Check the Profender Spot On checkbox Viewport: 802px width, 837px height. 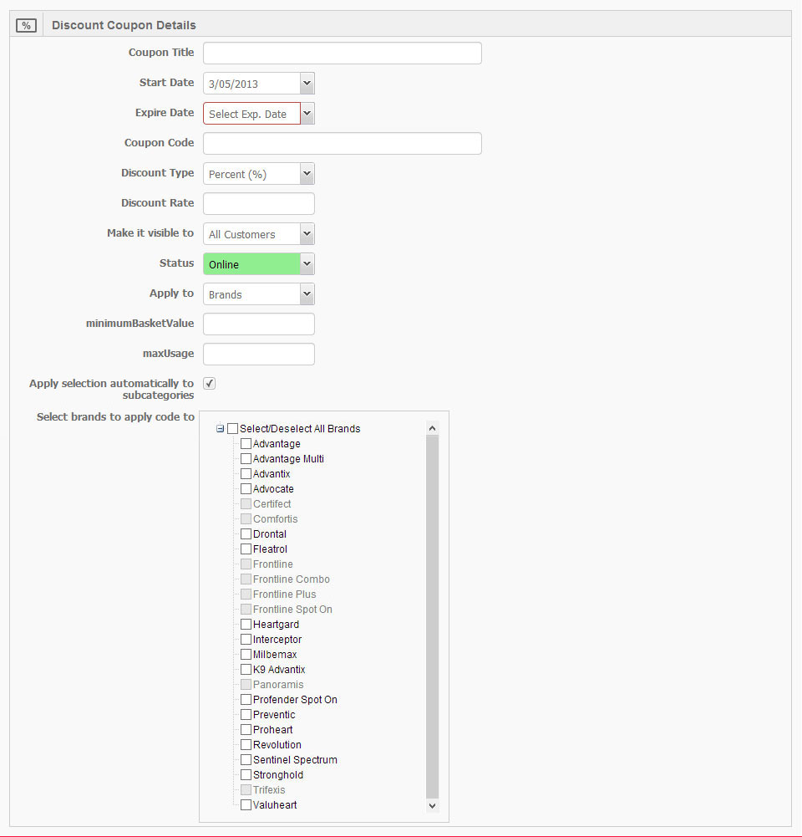tap(246, 699)
